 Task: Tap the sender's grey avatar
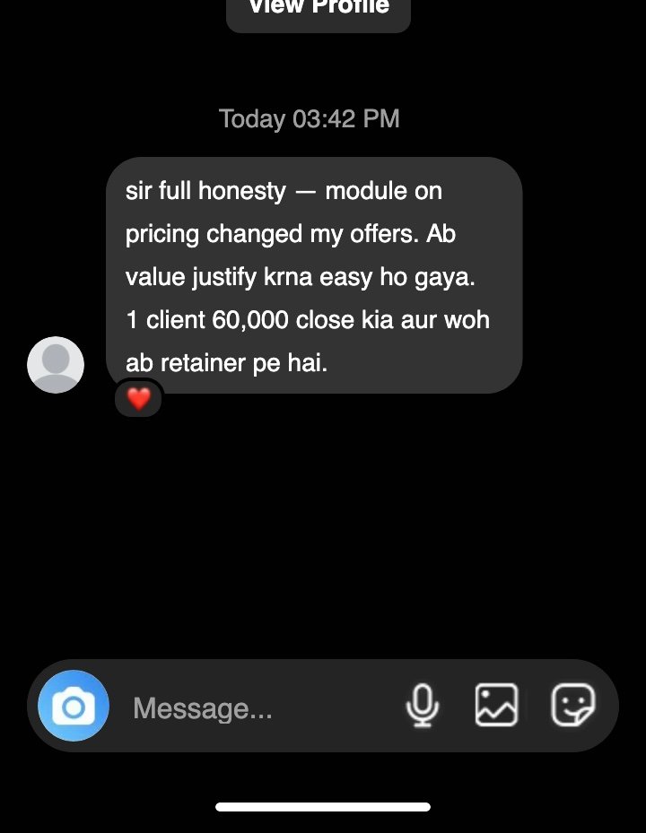click(56, 365)
